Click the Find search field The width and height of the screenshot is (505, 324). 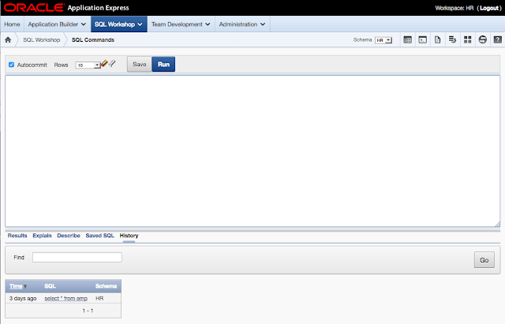[77, 258]
